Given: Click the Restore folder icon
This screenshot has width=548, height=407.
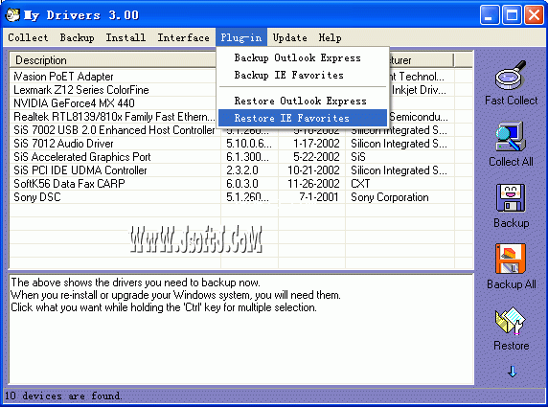Looking at the screenshot, I should pos(511,321).
